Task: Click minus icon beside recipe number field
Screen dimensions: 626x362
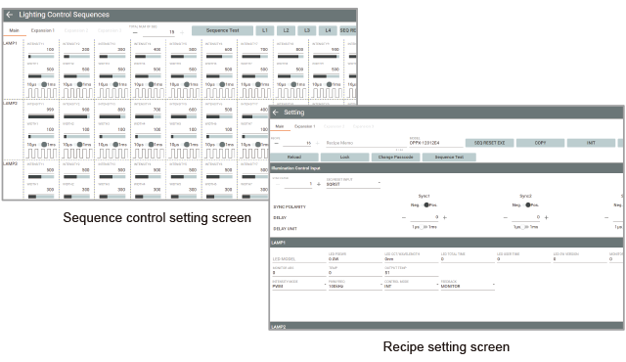Action: coord(276,143)
